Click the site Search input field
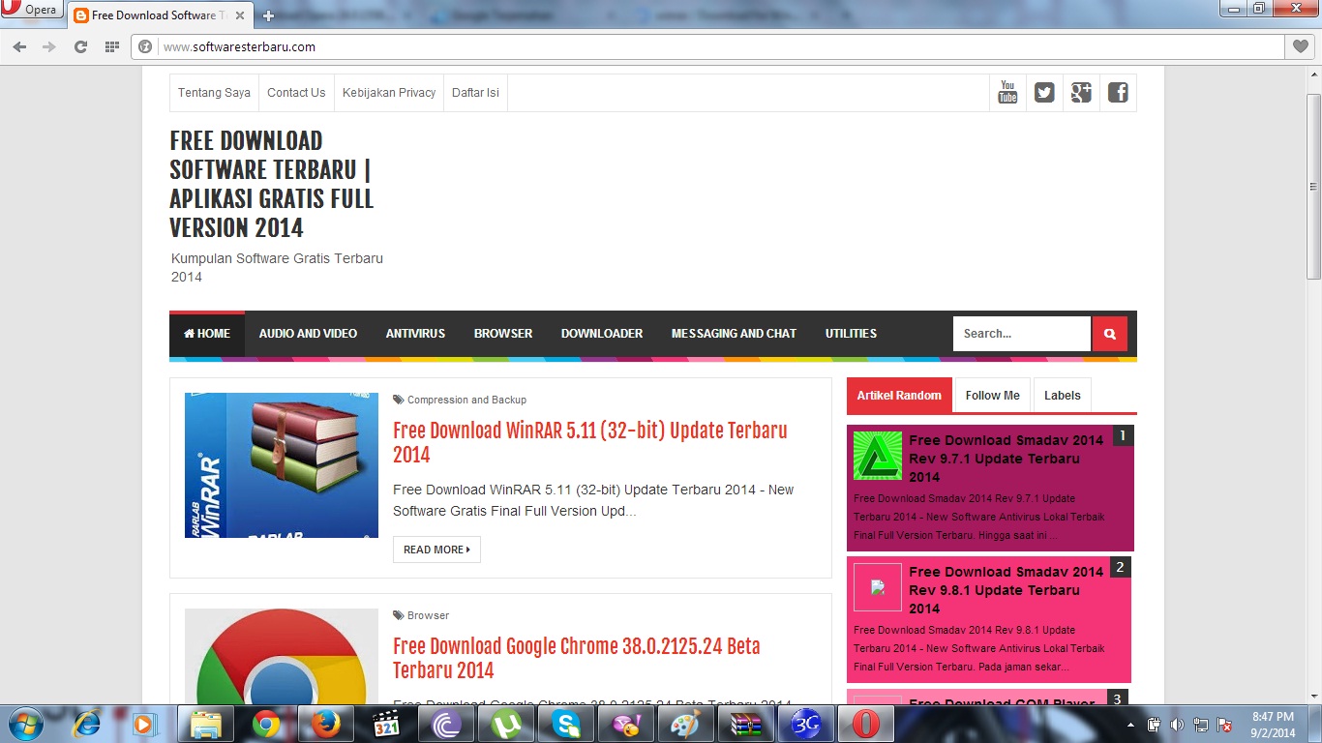The width and height of the screenshot is (1322, 743). [1022, 334]
